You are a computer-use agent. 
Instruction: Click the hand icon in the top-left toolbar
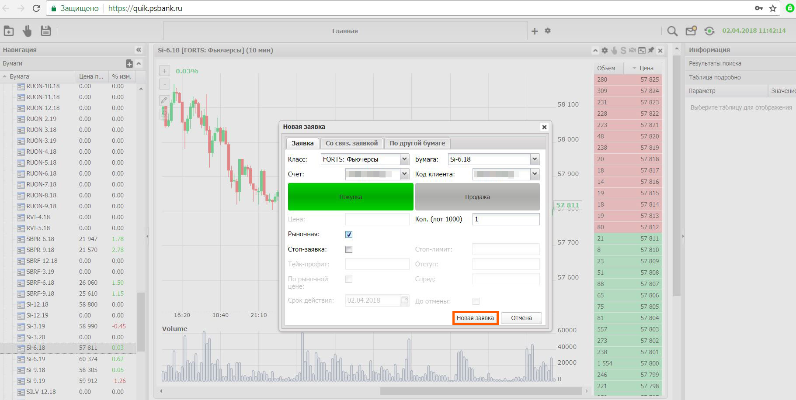tap(27, 31)
